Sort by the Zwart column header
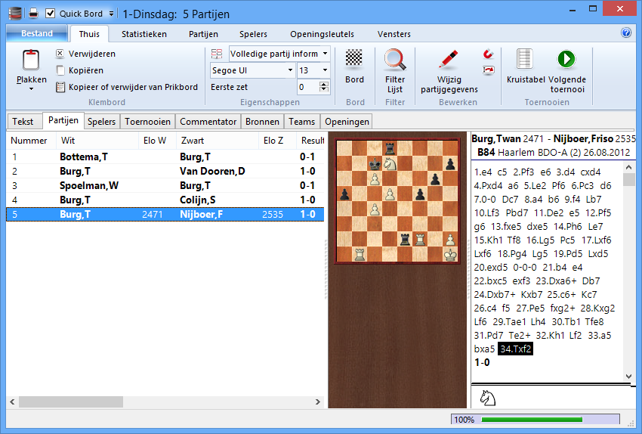This screenshot has height=434, width=642. [218, 141]
